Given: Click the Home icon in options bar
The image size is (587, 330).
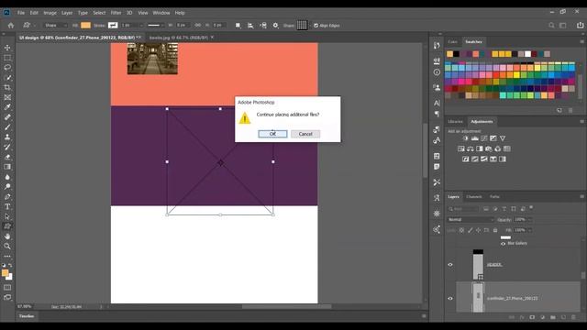Looking at the screenshot, I should [11, 26].
